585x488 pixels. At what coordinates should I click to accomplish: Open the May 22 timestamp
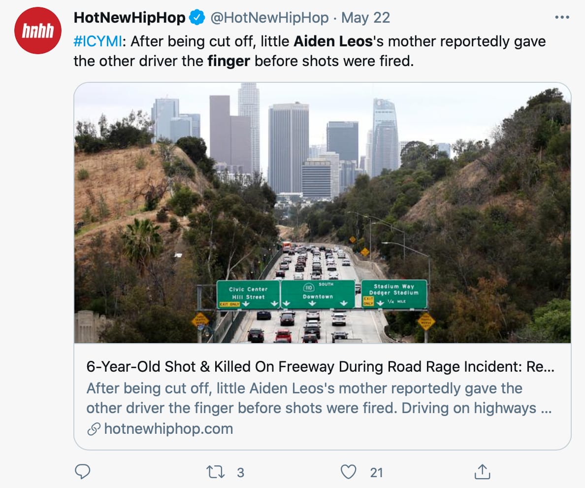(x=365, y=18)
